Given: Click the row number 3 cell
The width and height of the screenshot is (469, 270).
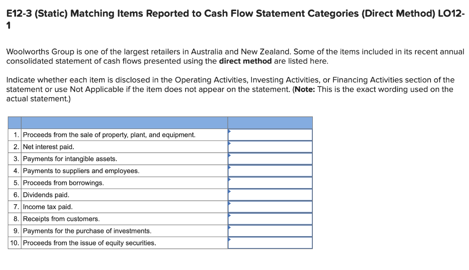Looking at the screenshot, I should click(16, 158).
